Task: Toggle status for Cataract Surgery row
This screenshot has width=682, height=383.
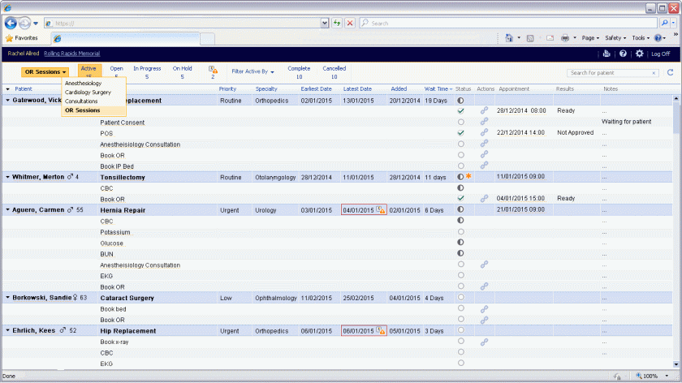Action: 460,297
